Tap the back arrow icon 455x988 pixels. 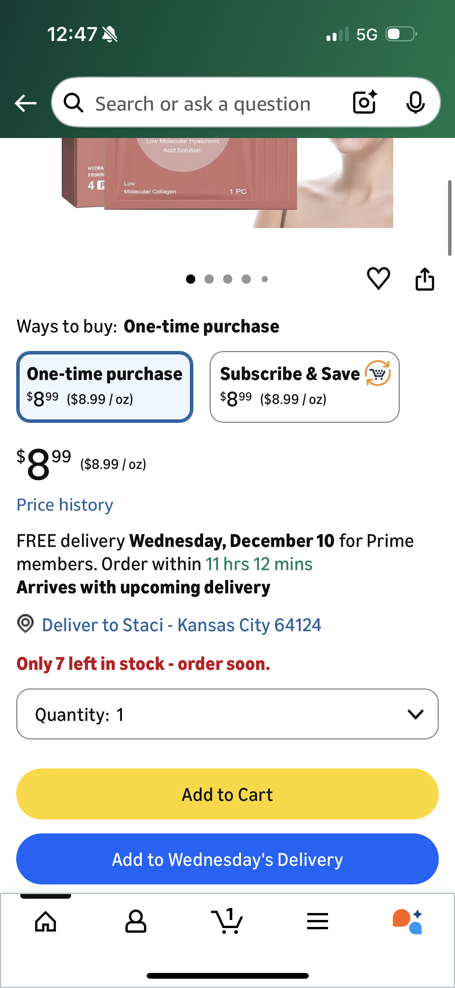point(25,103)
